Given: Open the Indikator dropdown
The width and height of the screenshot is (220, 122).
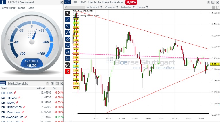Looking at the screenshot, I should [128, 7].
